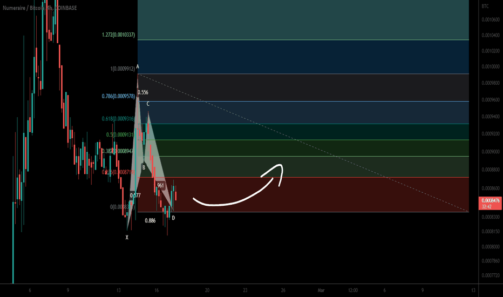Click the 0.0009400 price axis value
Viewport: 503px width, 297px height.
tap(491, 117)
